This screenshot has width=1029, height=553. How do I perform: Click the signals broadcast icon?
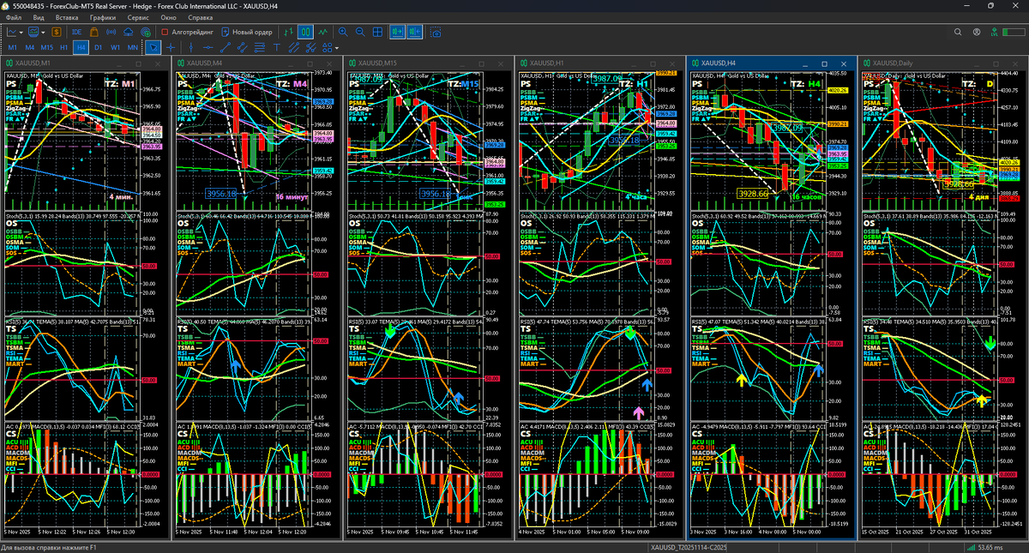[111, 32]
